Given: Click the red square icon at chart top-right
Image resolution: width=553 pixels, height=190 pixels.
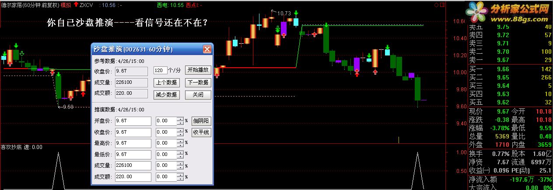Looking at the screenshot, I should 441,5.
